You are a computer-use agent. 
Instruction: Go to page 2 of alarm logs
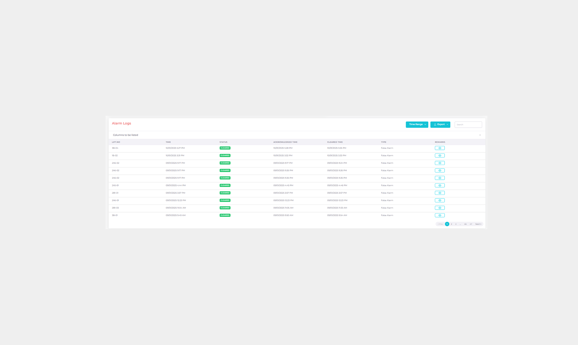tap(451, 224)
